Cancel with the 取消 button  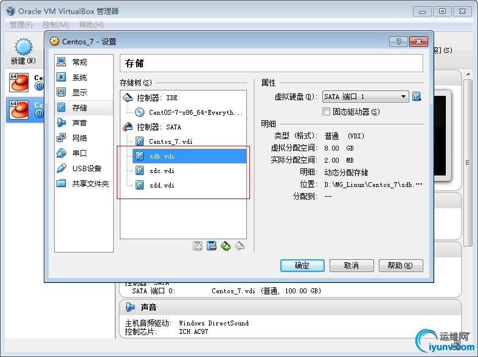(352, 265)
